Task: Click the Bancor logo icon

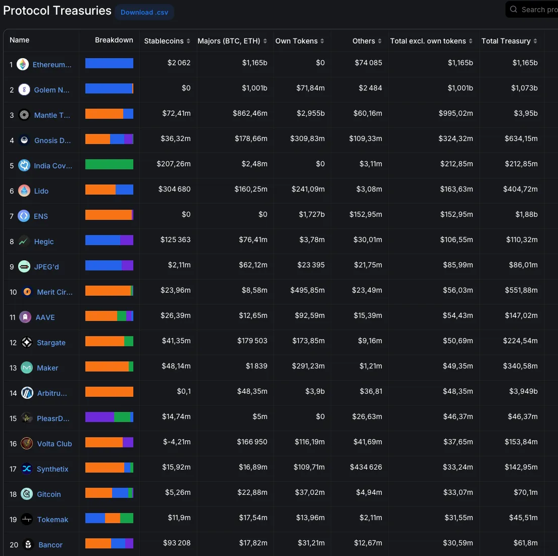Action: pos(28,544)
